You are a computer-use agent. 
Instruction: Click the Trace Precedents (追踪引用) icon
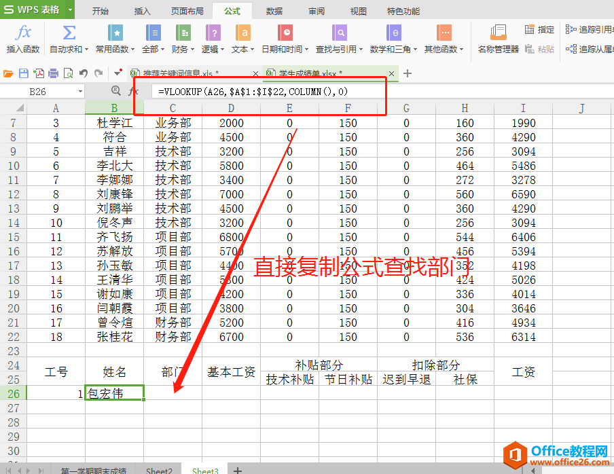tap(571, 29)
